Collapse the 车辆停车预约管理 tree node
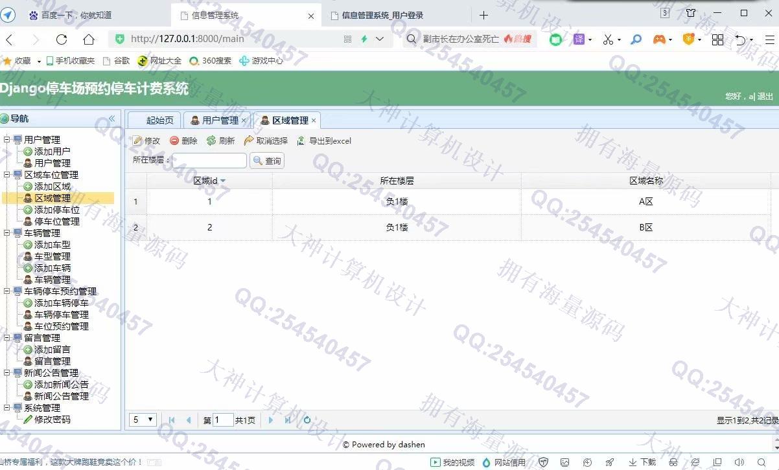Screen dimensions: 779x470 pyautogui.click(x=7, y=291)
